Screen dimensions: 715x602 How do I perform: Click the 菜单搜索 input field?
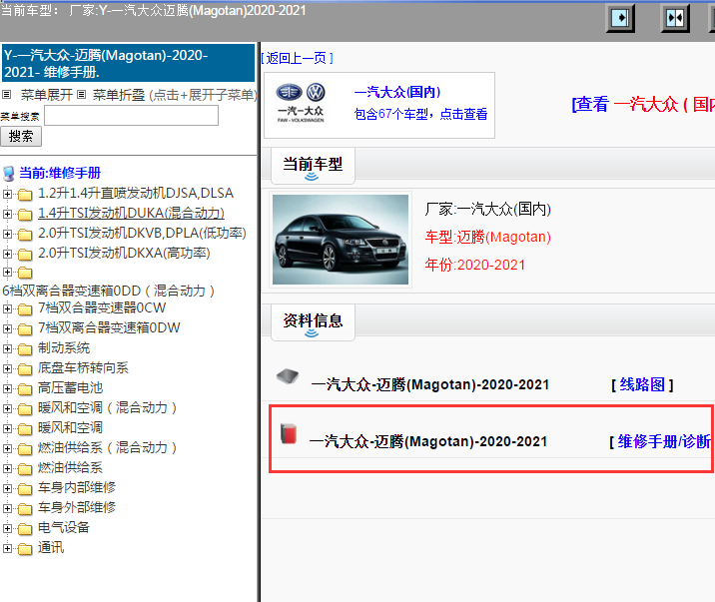click(x=132, y=115)
